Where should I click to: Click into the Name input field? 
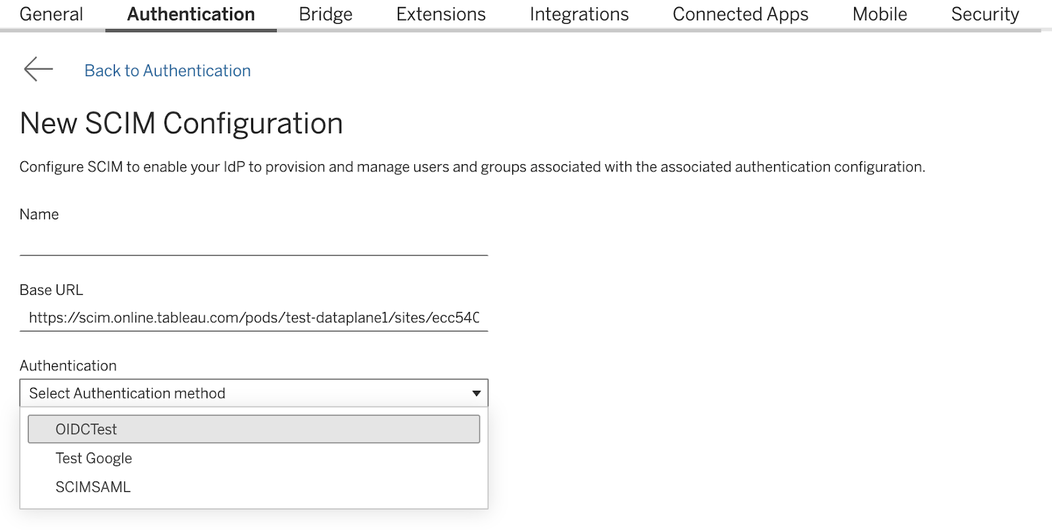(x=253, y=242)
